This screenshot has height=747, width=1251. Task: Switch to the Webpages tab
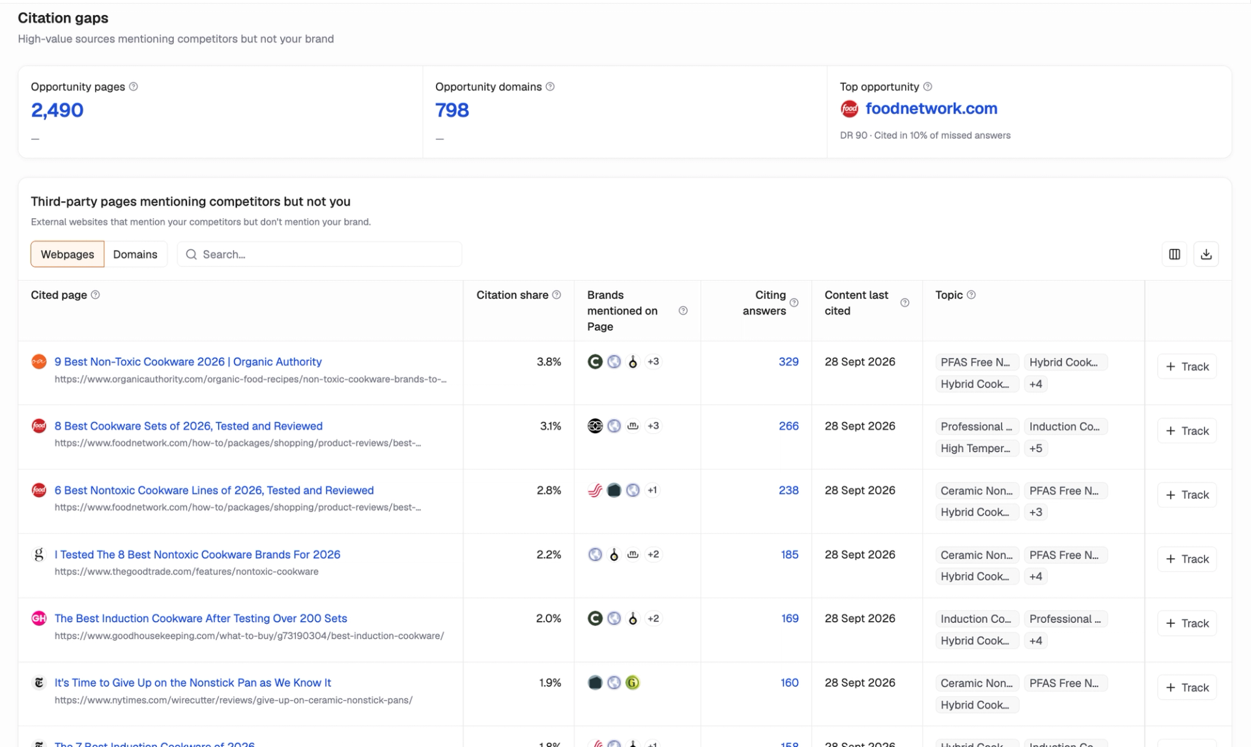pos(67,254)
